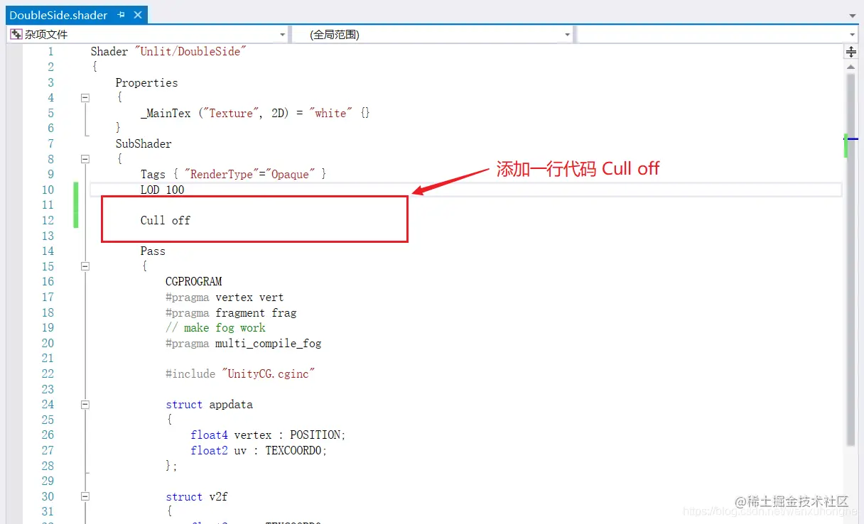
Task: Collapse the SubShader block at line 8
Action: tap(85, 159)
